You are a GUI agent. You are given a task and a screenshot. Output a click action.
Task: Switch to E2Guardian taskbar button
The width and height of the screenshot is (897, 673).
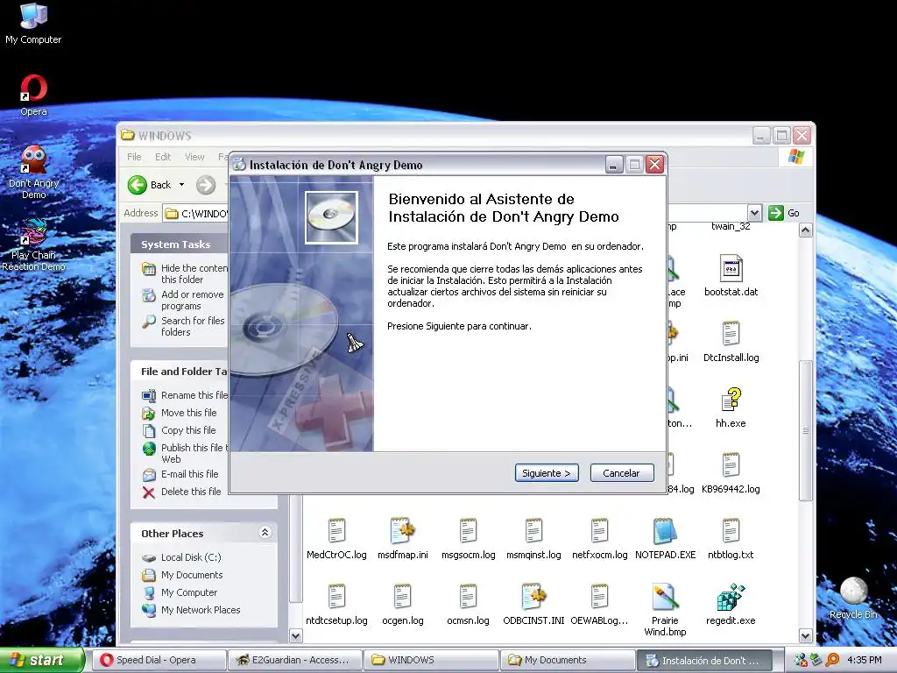[x=294, y=660]
